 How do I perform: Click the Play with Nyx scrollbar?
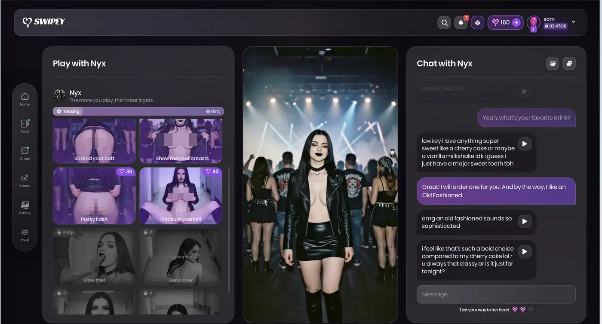tap(229, 230)
